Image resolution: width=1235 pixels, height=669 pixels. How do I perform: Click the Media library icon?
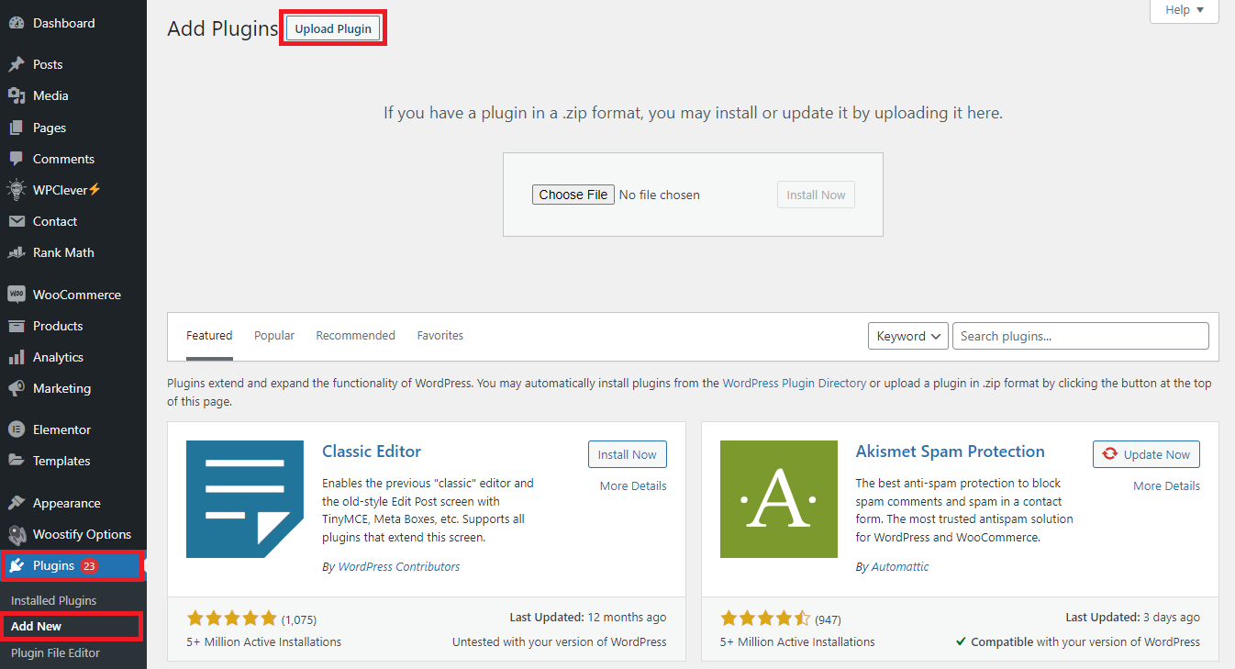point(17,95)
